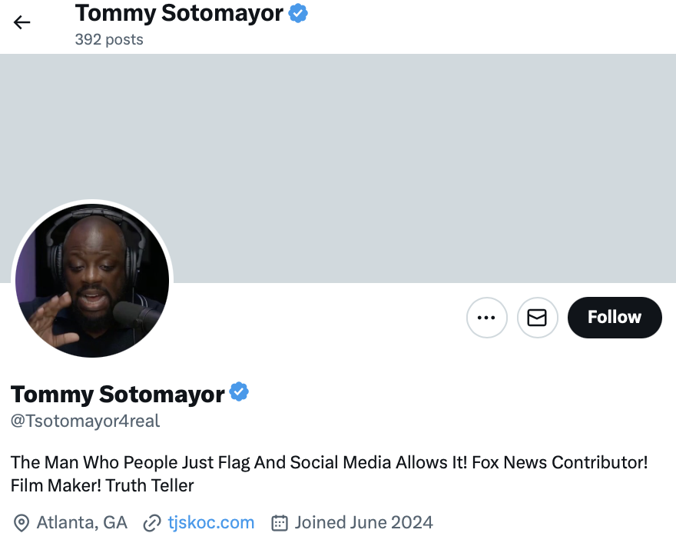Viewport: 676px width, 543px height.
Task: Click the chain link icon
Action: click(152, 523)
